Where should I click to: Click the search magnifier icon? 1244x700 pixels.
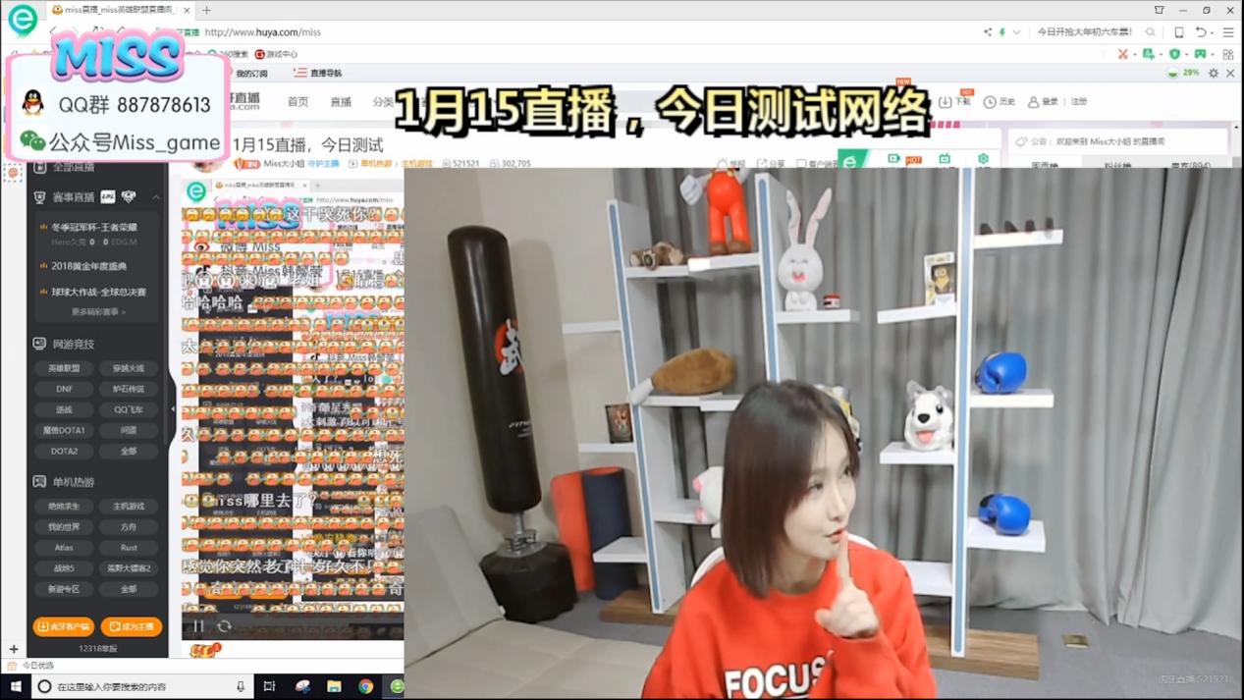[x=1151, y=32]
